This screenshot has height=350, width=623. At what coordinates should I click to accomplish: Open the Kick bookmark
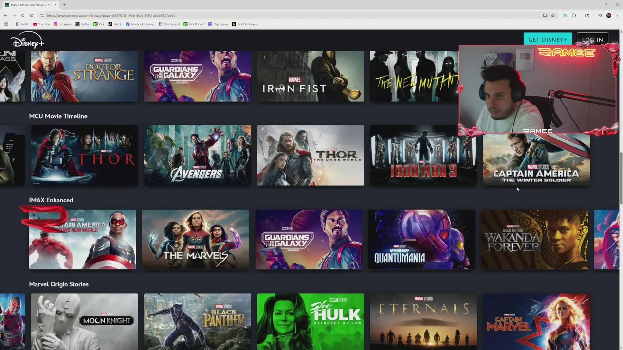pos(99,24)
